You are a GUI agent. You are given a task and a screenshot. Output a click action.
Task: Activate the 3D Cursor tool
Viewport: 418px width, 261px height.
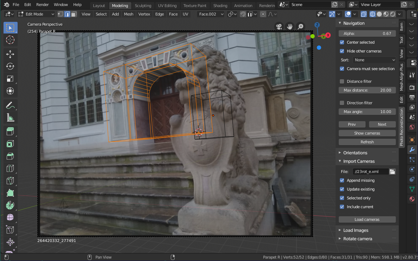point(10,40)
